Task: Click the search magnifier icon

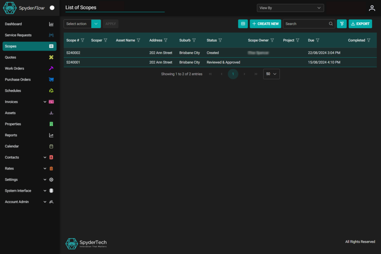Action: point(331,24)
